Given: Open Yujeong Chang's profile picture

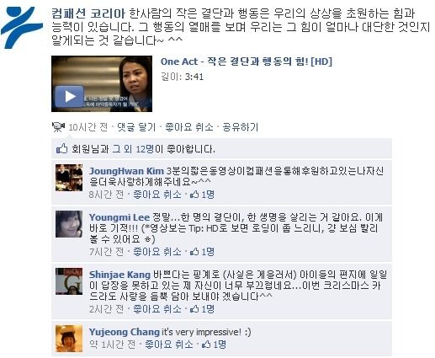Looking at the screenshot, I should click(x=69, y=339).
